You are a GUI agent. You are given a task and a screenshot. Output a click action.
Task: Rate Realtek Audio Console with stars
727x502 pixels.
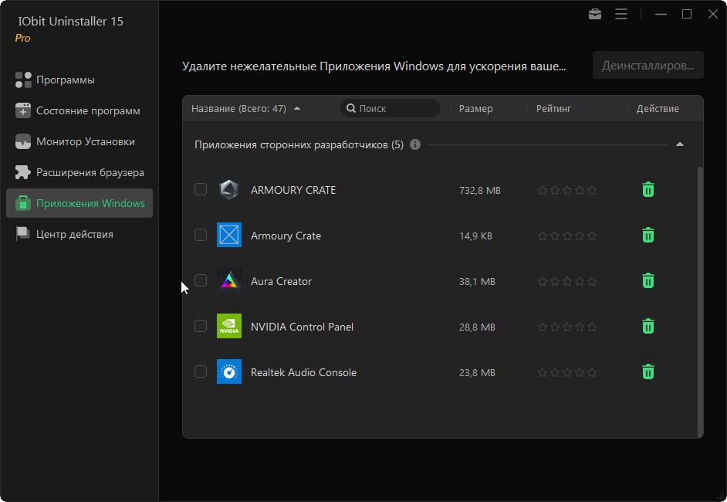click(567, 372)
